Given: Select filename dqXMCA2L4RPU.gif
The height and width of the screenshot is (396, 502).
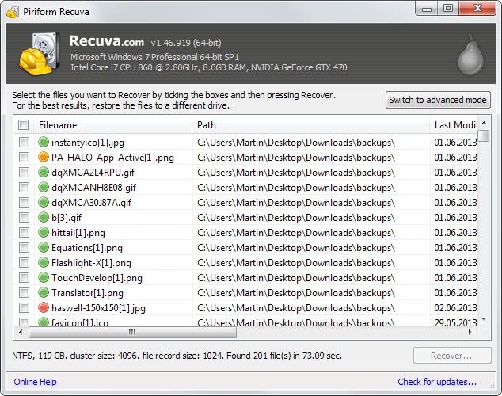Looking at the screenshot, I should tap(93, 172).
